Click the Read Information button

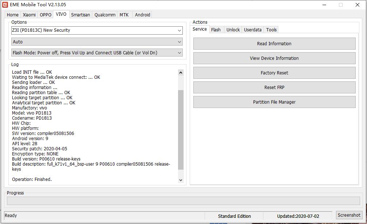tap(274, 43)
